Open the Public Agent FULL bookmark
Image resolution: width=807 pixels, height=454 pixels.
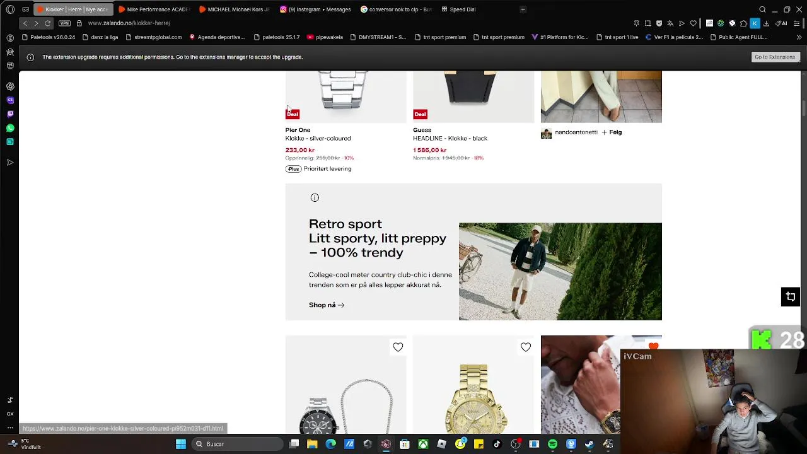738,37
